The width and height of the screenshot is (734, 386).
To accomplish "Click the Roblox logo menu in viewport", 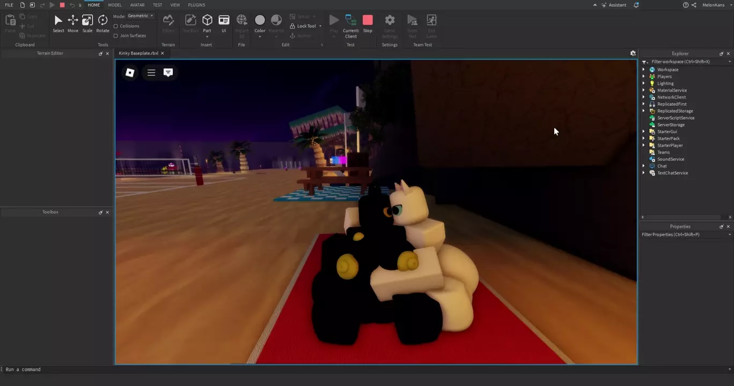I will (x=130, y=72).
